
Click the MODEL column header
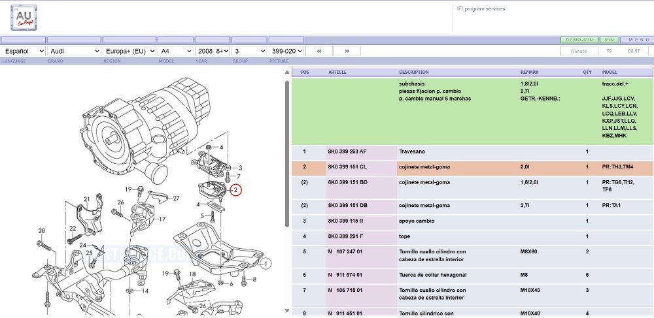610,72
